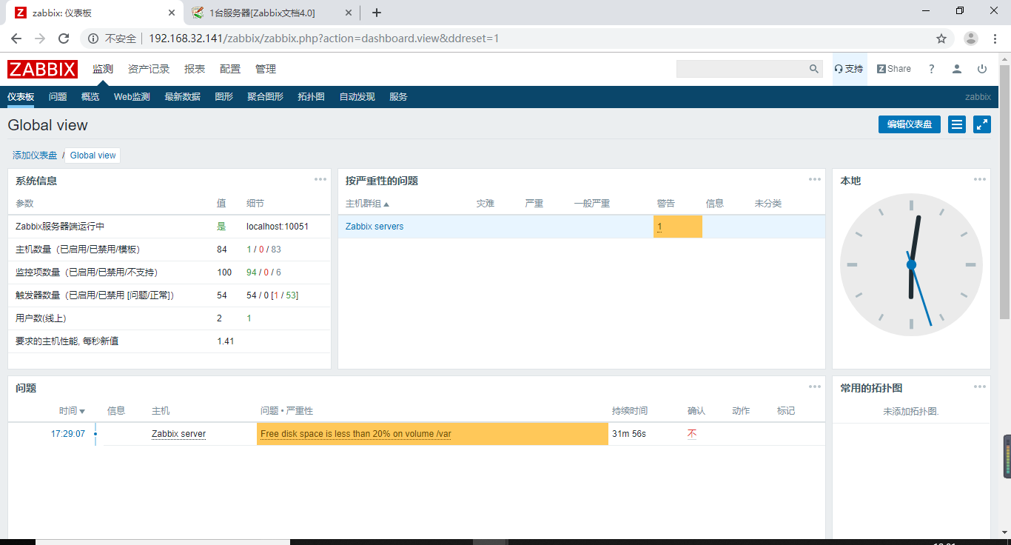
Task: Select the Overview submenu (概览)
Action: (90, 97)
